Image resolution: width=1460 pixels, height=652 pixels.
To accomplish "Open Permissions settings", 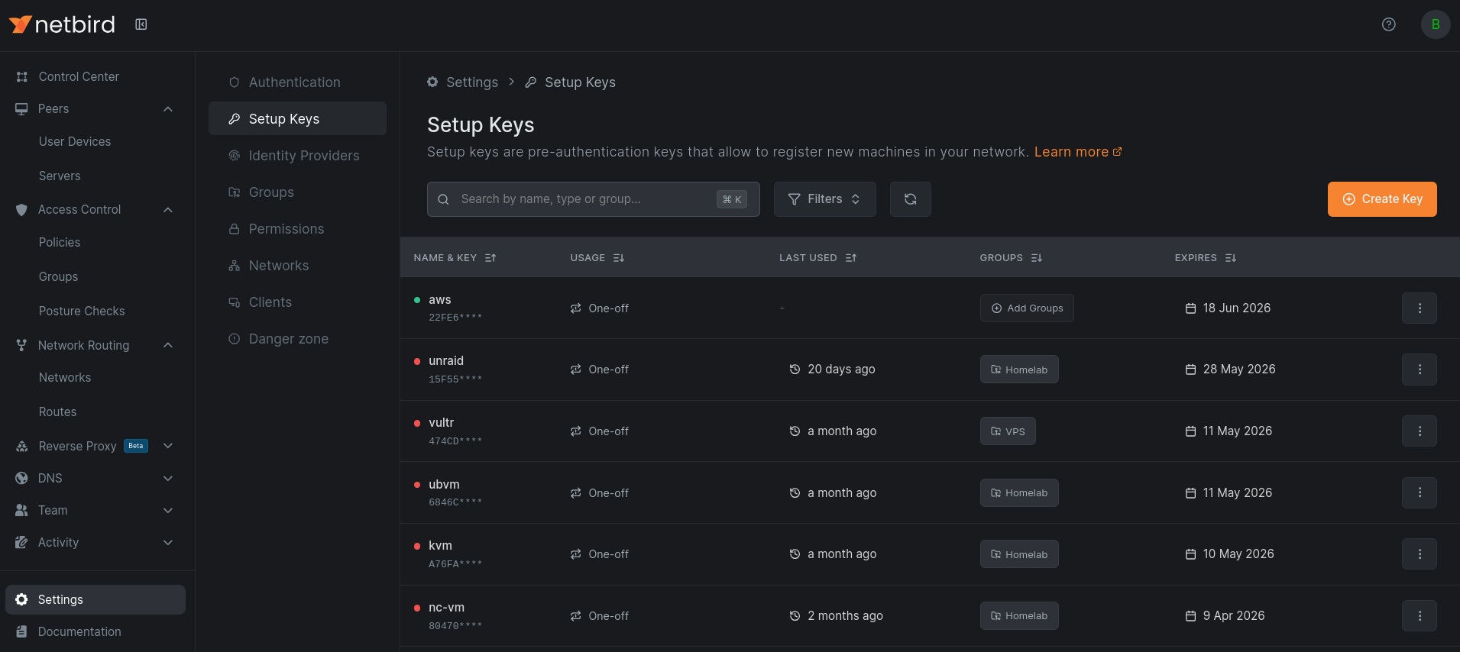I will [x=297, y=229].
